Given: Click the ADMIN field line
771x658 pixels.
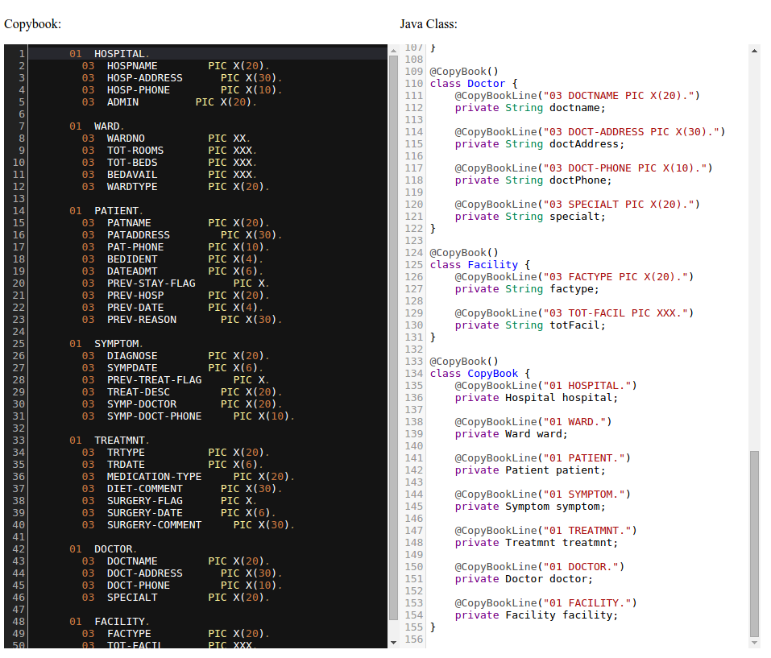Looking at the screenshot, I should [169, 102].
